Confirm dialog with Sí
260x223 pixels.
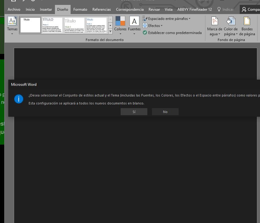[x=134, y=112]
